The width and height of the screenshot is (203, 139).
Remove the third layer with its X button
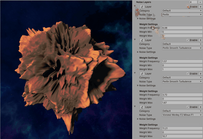tap(200, 74)
